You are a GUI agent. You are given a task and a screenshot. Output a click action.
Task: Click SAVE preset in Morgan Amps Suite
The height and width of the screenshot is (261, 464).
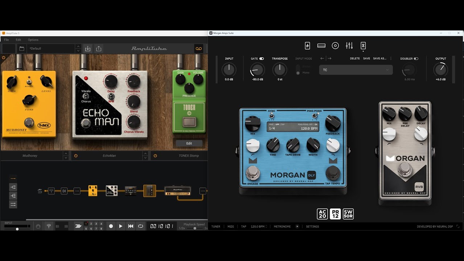pos(366,58)
